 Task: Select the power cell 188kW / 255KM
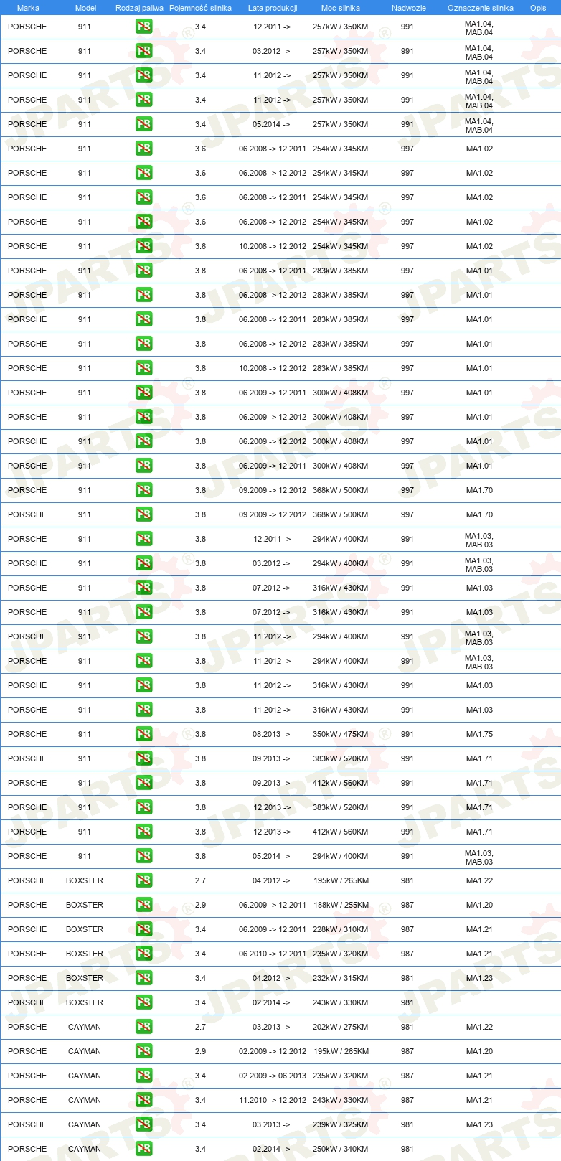(x=341, y=905)
